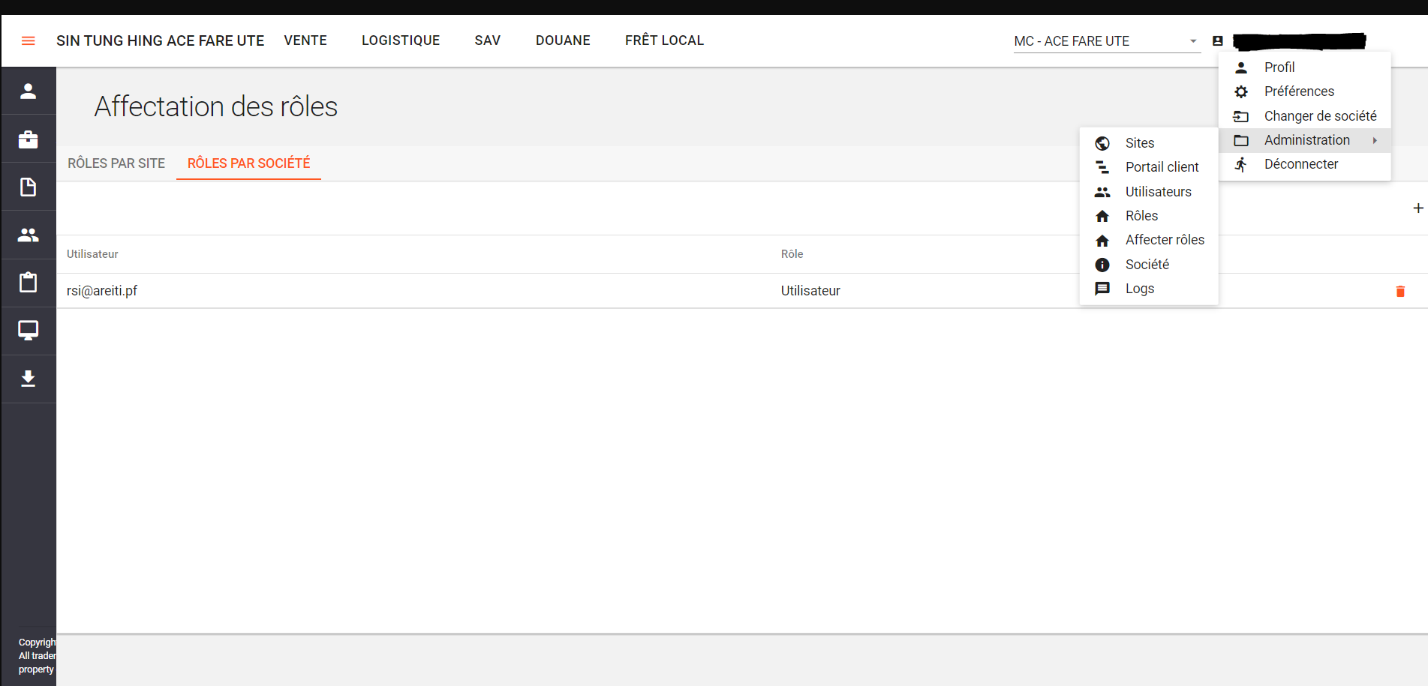Viewport: 1428px width, 686px height.
Task: Switch to RÔLES PAR SITE tab
Action: tap(116, 163)
